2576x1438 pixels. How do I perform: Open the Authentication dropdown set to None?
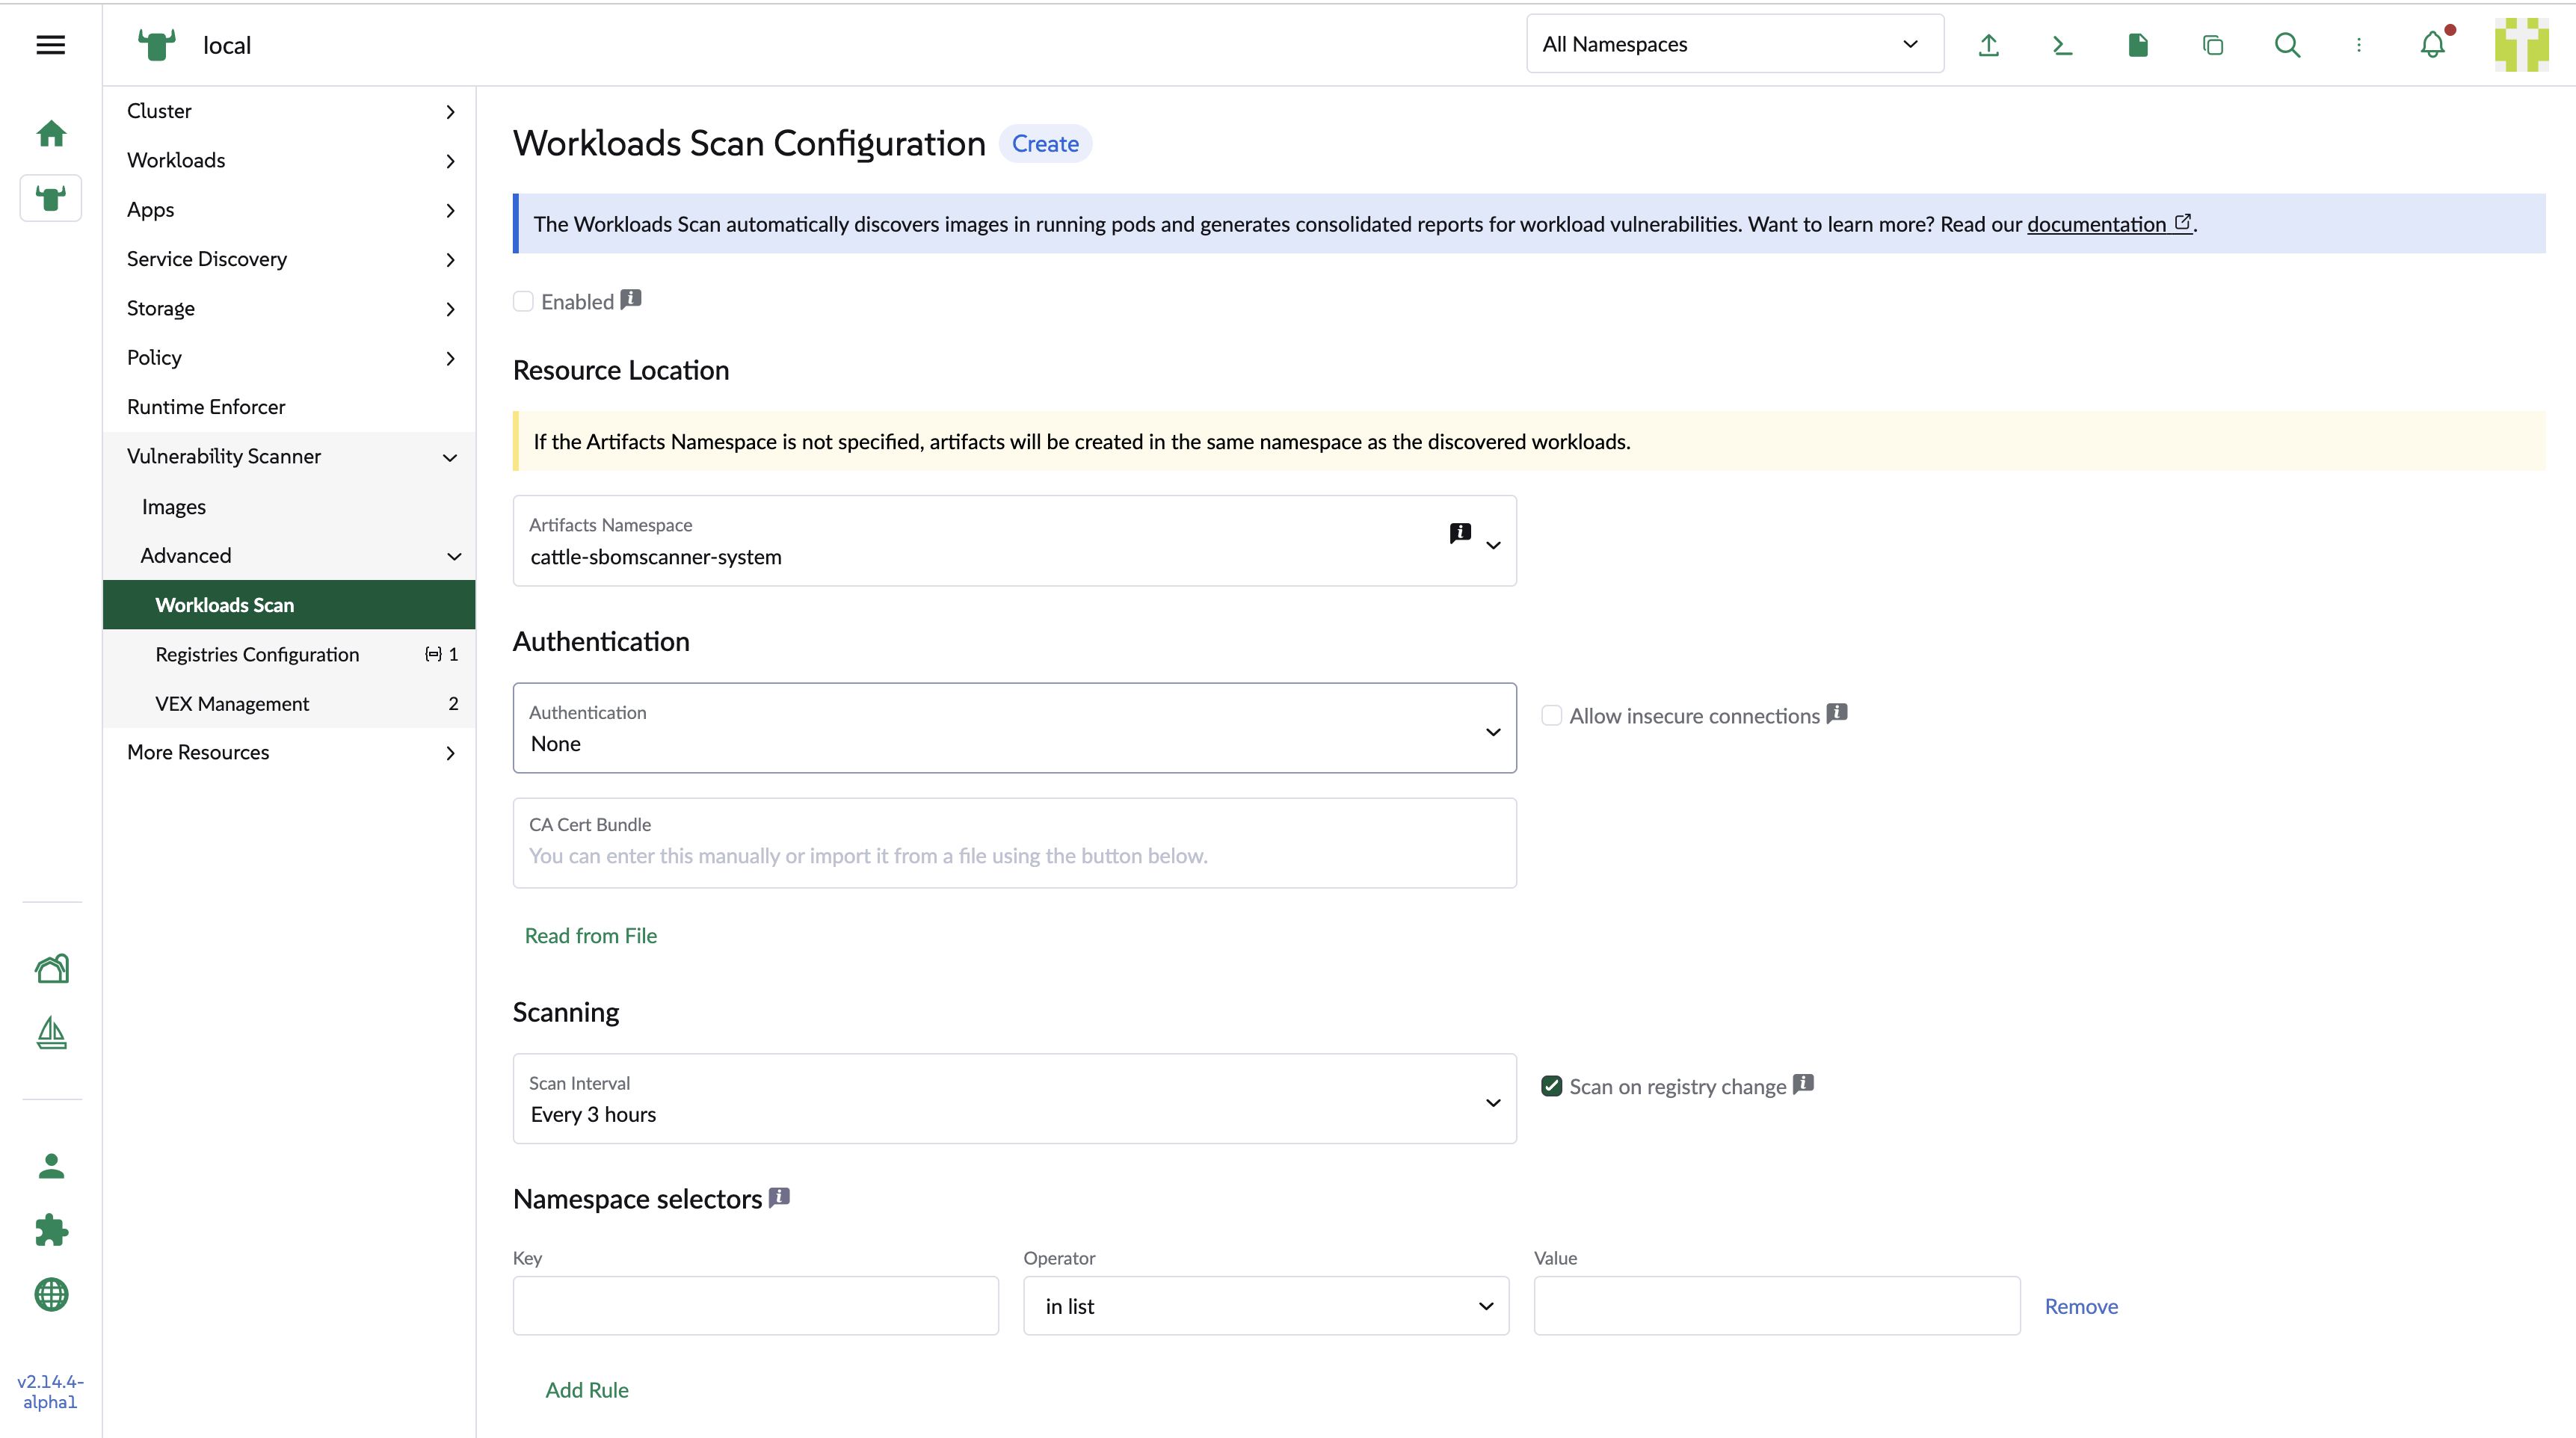click(1014, 728)
